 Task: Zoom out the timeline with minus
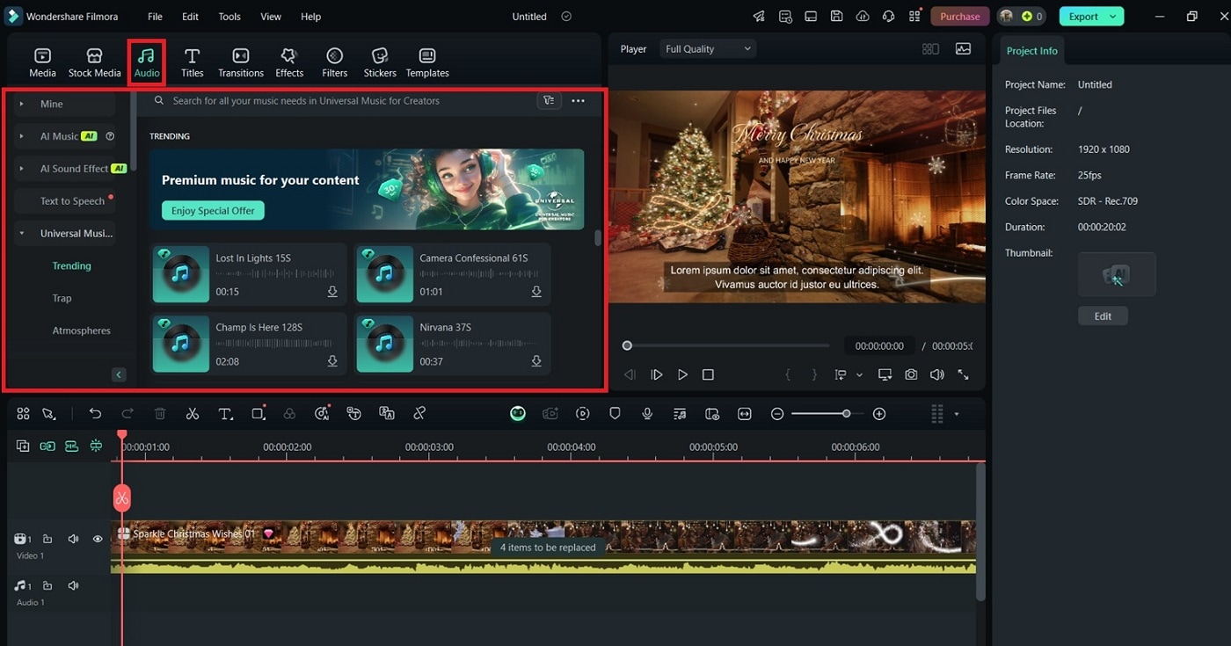777,414
